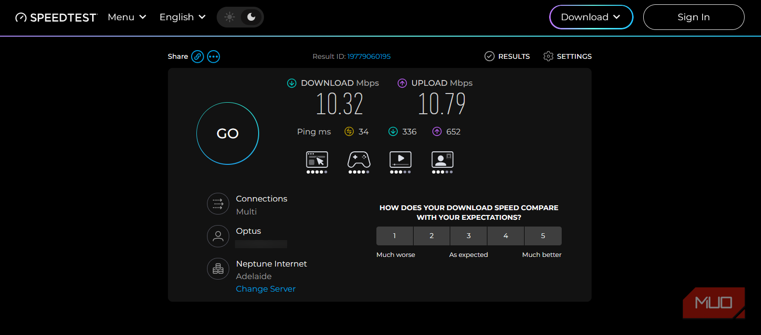
Task: Expand the Download apps dropdown
Action: click(591, 17)
